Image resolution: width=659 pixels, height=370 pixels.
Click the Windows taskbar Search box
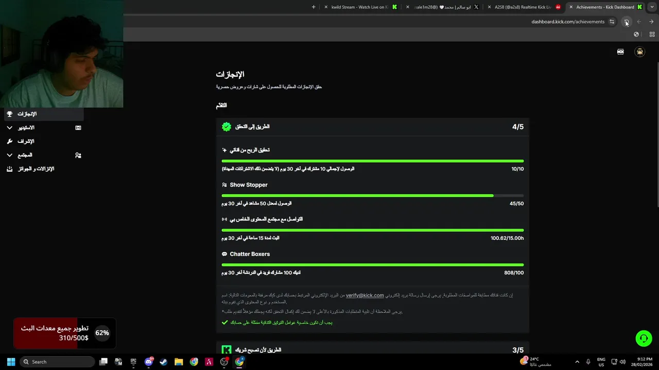(58, 362)
